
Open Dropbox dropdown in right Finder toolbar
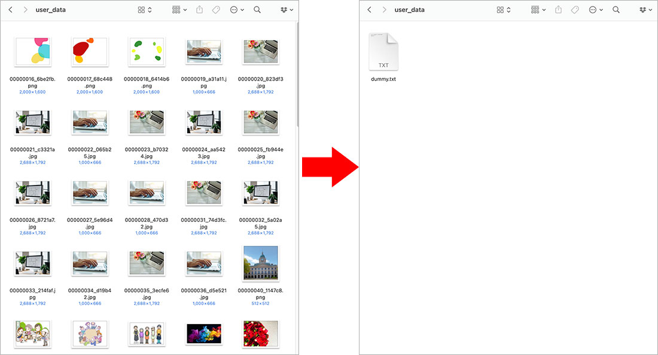pos(645,10)
